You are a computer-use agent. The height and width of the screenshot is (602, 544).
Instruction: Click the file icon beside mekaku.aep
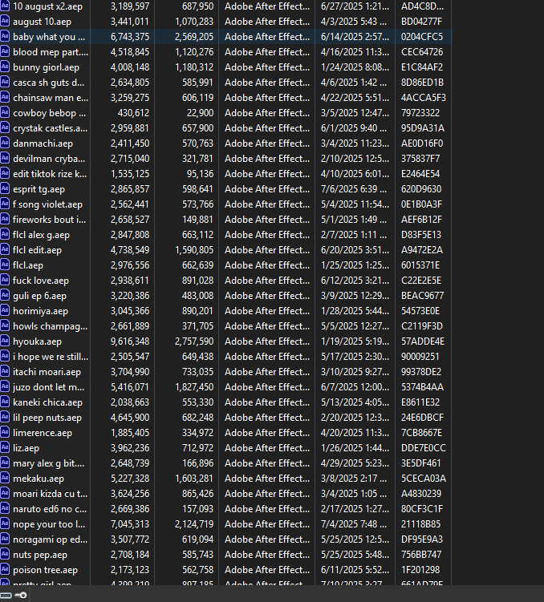pos(5,478)
